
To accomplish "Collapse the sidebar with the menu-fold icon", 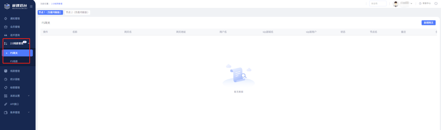I will click(31, 6).
